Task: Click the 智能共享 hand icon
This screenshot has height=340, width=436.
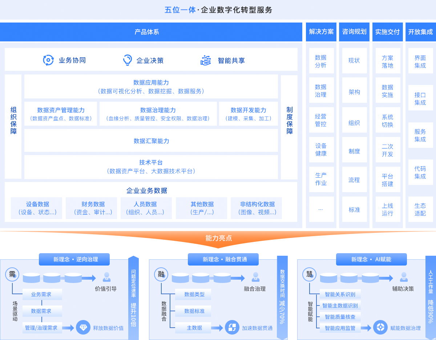Action: point(206,60)
